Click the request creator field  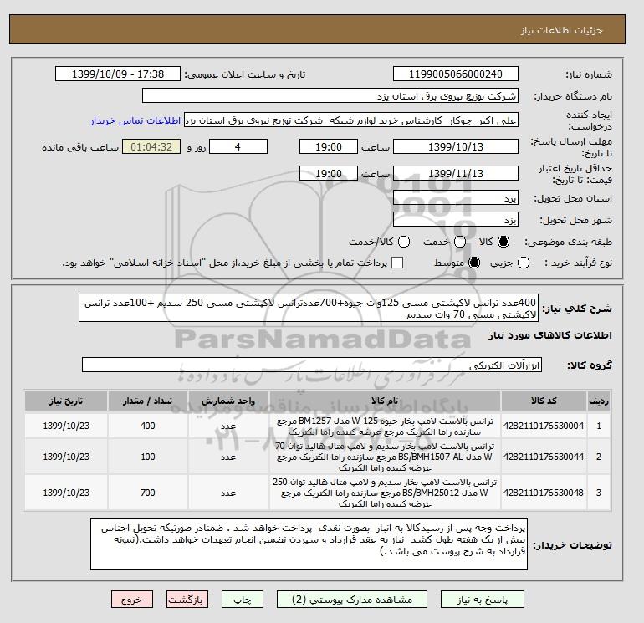(351, 120)
